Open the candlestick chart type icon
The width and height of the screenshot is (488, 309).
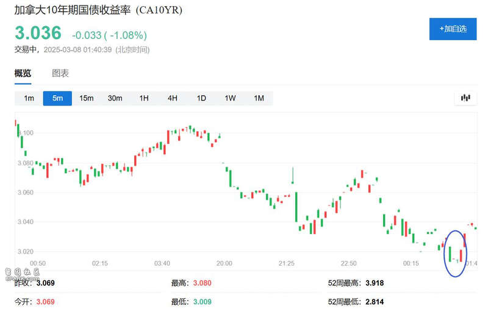click(465, 98)
